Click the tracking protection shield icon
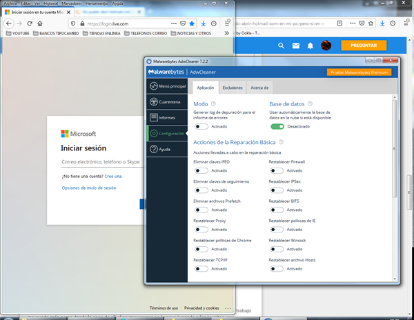 73,23
